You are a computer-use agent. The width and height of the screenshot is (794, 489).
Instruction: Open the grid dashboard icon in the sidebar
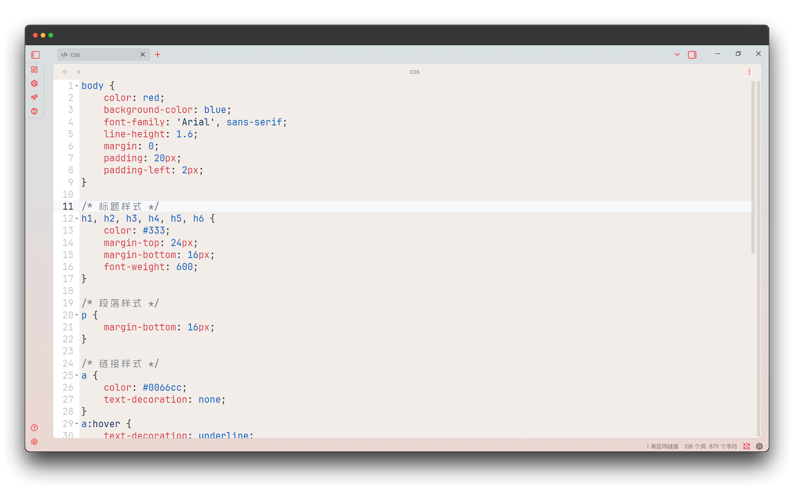click(34, 70)
